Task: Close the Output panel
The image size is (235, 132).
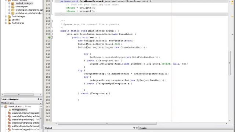Action: tap(137, 128)
